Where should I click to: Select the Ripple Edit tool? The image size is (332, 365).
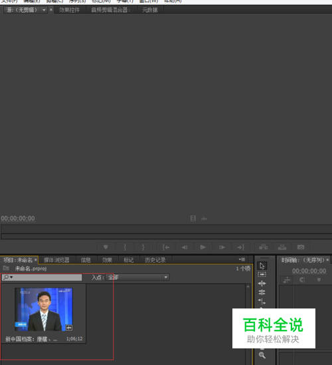click(262, 283)
